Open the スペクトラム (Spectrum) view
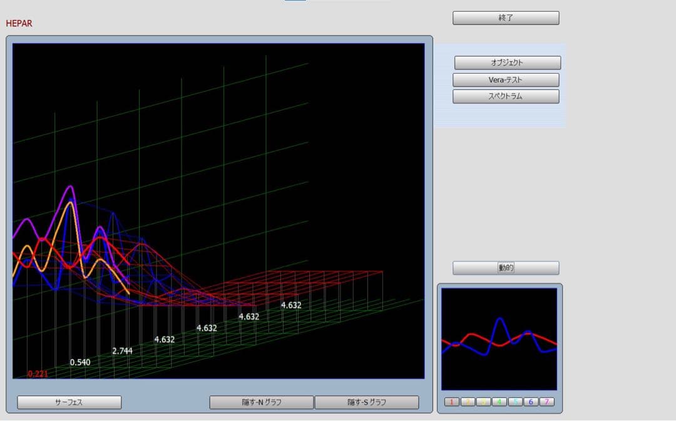This screenshot has height=421, width=676. [506, 97]
